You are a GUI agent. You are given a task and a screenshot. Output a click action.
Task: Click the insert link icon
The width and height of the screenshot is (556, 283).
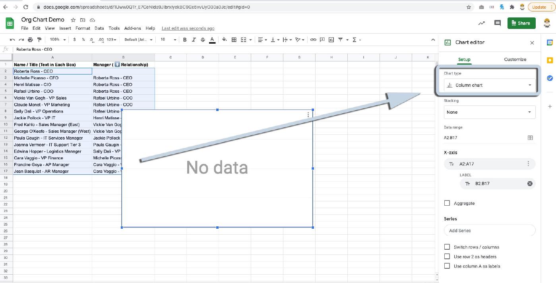point(313,40)
